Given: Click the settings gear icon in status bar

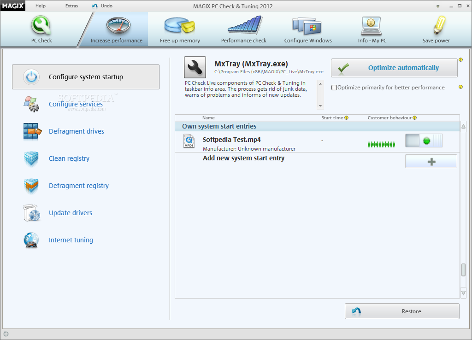Looking at the screenshot, I should (x=6, y=334).
